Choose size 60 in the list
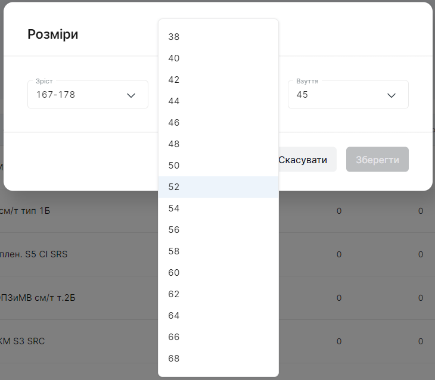The image size is (435, 380). (x=218, y=273)
